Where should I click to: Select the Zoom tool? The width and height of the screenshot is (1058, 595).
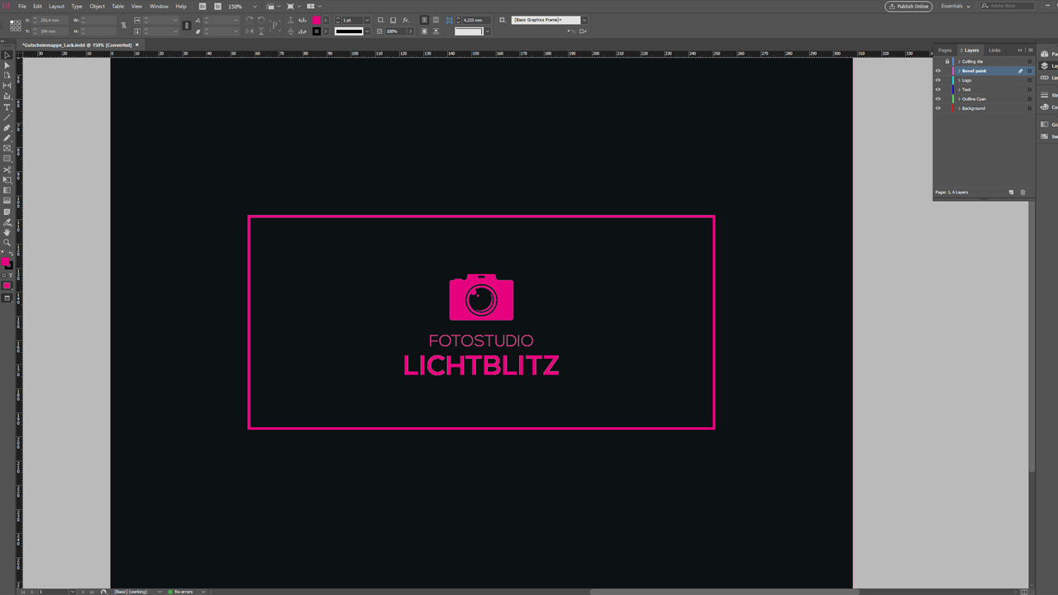[x=7, y=242]
